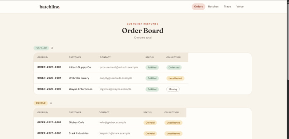Click the CUSTOMER RESPONSE label
Image resolution: width=289 pixels, height=139 pixels.
point(142,24)
